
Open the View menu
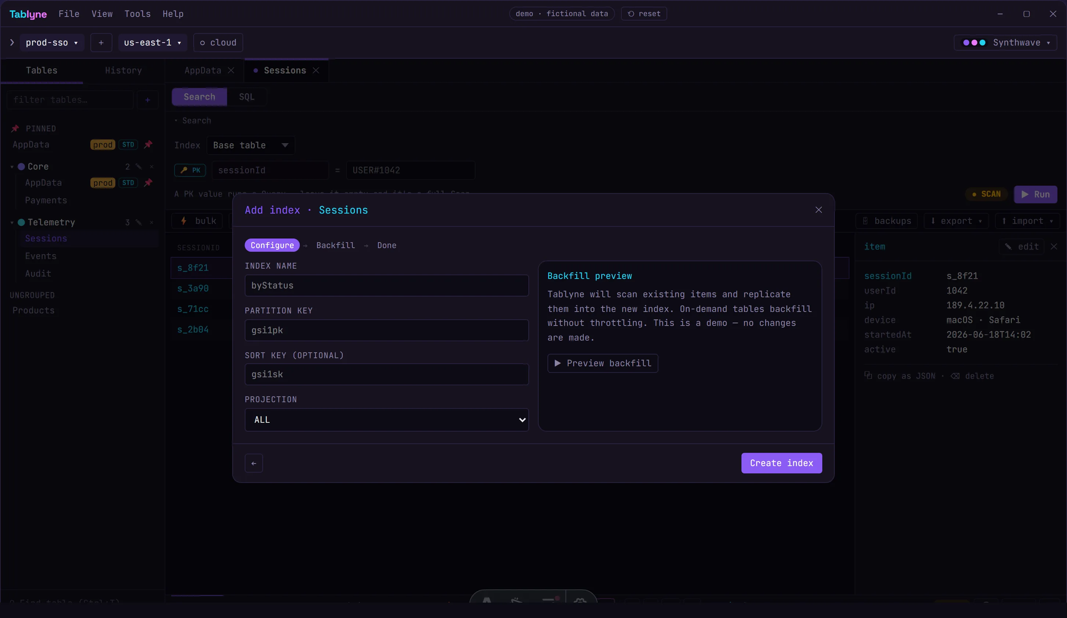point(102,14)
